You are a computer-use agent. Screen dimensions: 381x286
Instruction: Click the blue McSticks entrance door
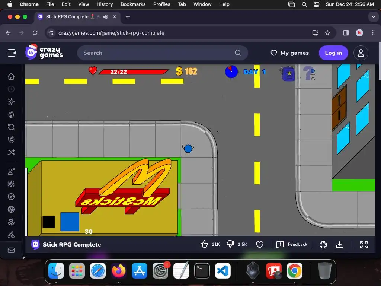click(x=70, y=222)
